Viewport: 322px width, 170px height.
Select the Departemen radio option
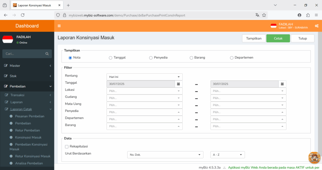click(232, 58)
